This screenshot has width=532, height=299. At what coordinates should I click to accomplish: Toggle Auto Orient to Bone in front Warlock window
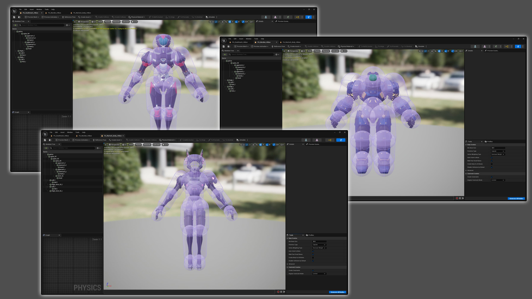[313, 251]
